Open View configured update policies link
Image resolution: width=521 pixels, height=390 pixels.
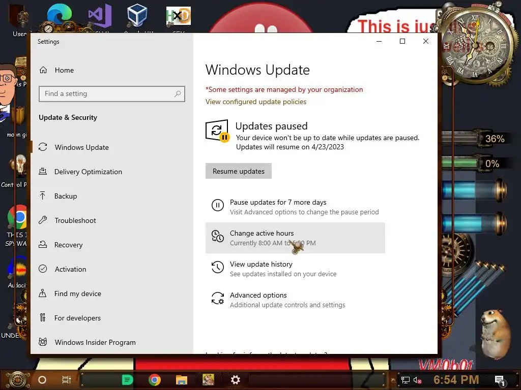[x=256, y=102]
